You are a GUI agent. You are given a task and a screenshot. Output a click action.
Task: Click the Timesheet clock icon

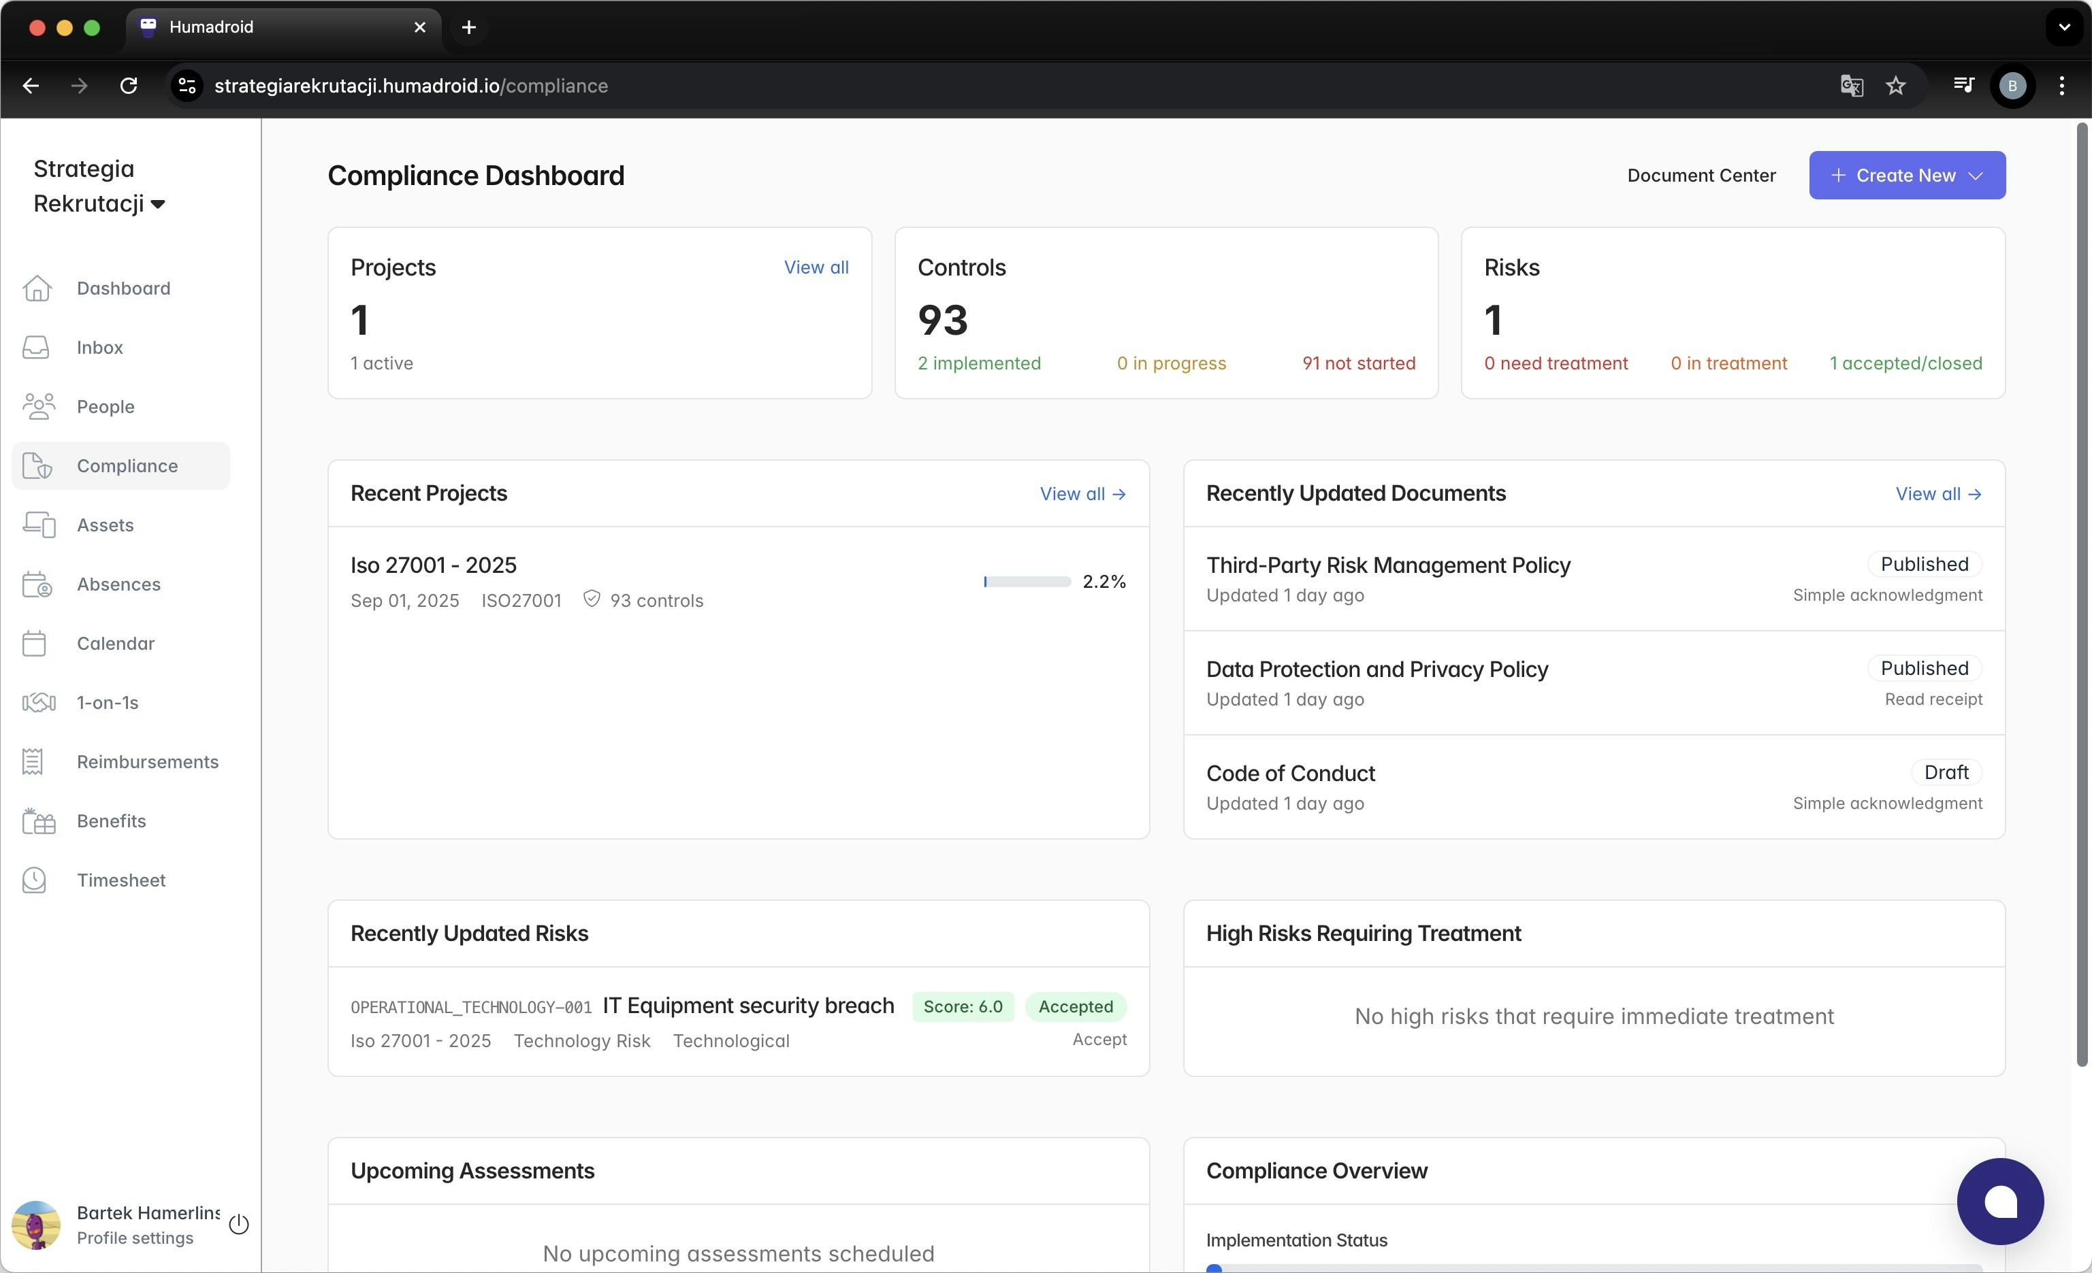pos(35,880)
